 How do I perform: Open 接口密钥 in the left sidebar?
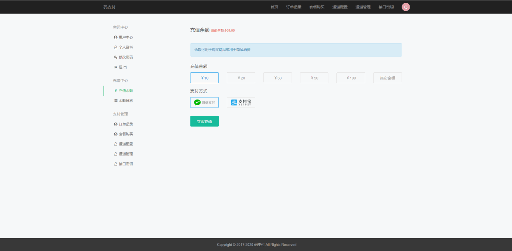(x=126, y=164)
